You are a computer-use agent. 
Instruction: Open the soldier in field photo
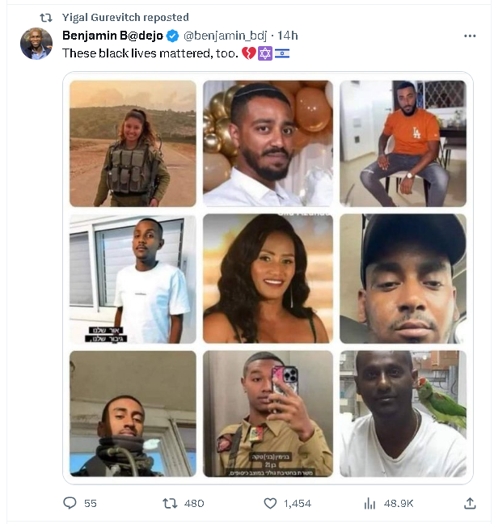(x=133, y=143)
